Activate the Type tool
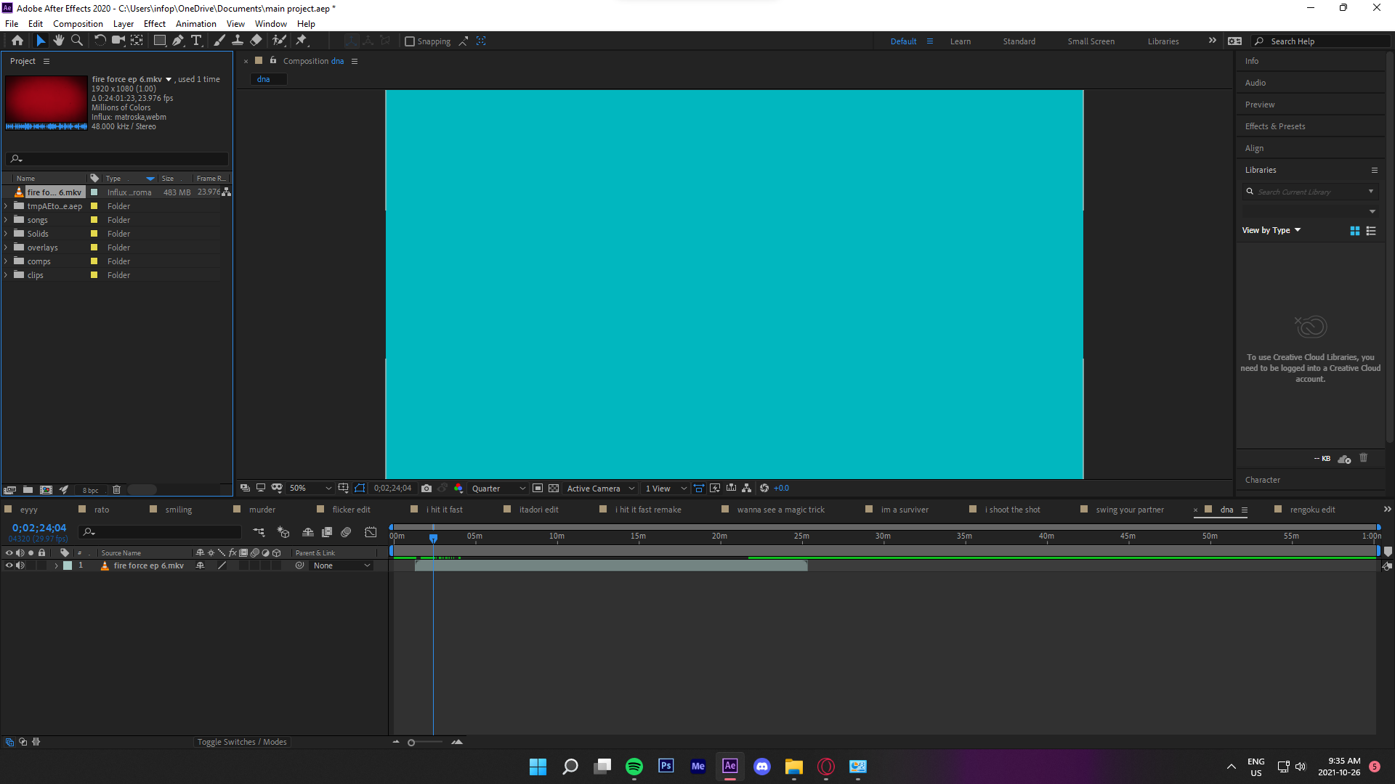The width and height of the screenshot is (1395, 784). (x=196, y=41)
